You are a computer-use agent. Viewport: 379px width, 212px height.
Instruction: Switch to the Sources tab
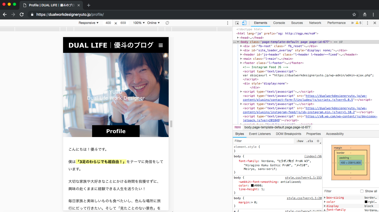(x=297, y=23)
